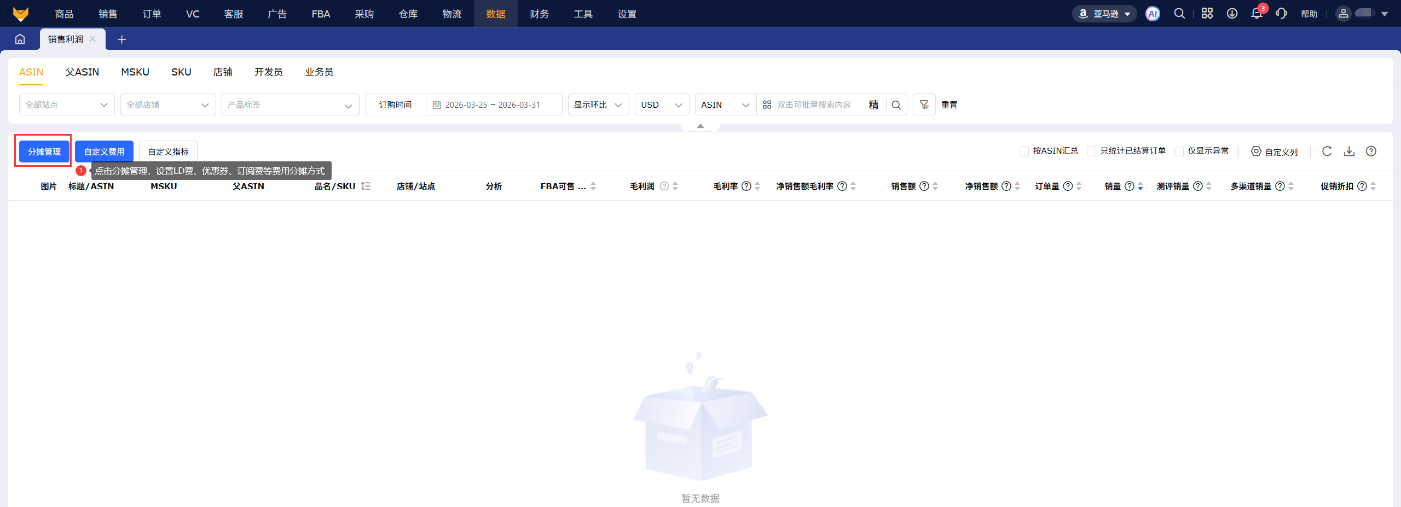Open the user account avatar
1401x507 pixels.
(x=1343, y=14)
